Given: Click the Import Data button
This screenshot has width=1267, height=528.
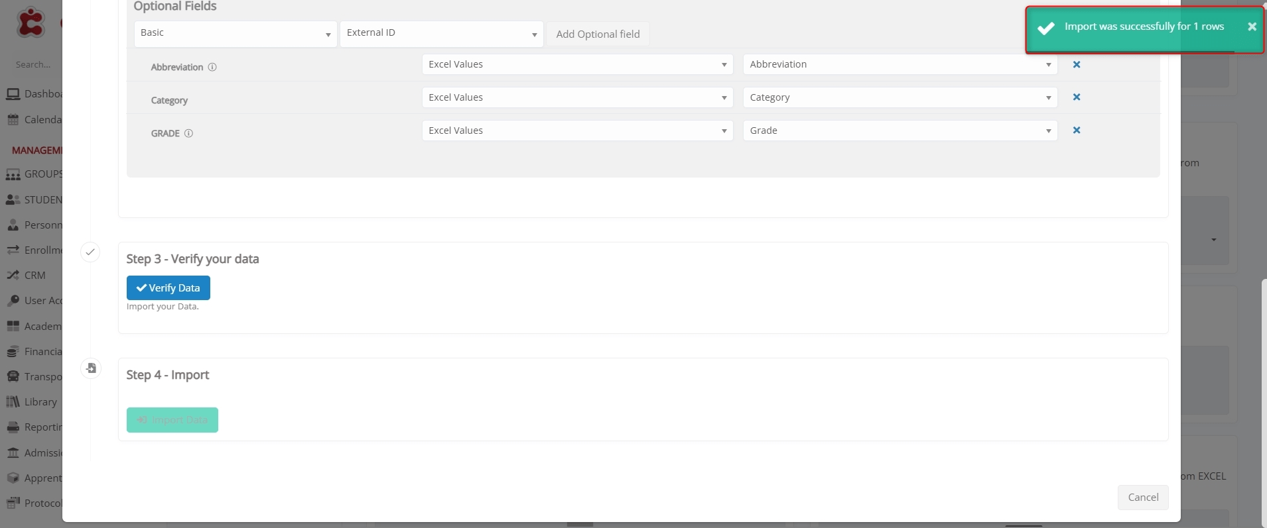Looking at the screenshot, I should pyautogui.click(x=172, y=420).
